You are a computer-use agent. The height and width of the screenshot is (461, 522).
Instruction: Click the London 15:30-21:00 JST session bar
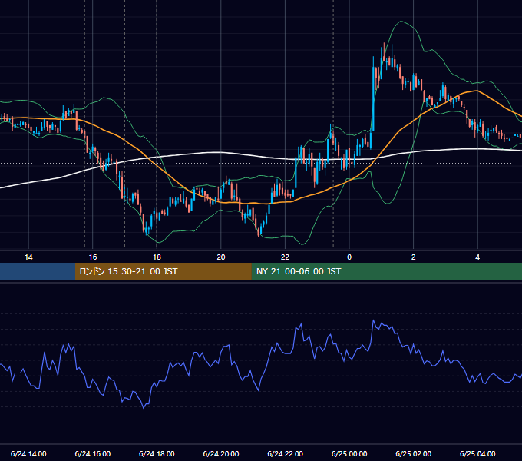point(163,271)
